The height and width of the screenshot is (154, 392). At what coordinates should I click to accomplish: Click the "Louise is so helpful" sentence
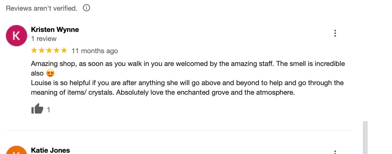[187, 83]
